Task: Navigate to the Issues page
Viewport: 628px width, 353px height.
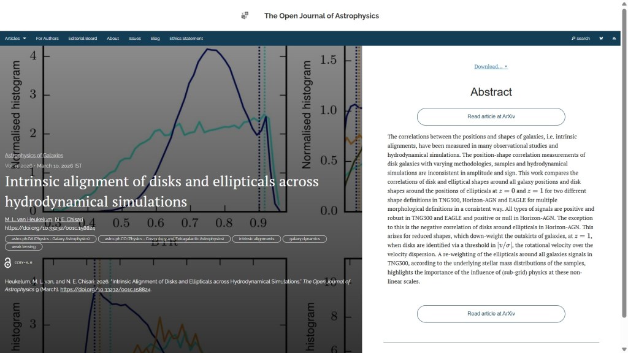Action: click(x=134, y=39)
